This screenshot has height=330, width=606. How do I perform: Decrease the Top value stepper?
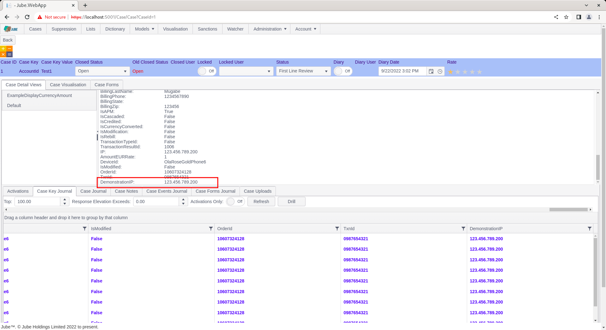[x=65, y=204]
